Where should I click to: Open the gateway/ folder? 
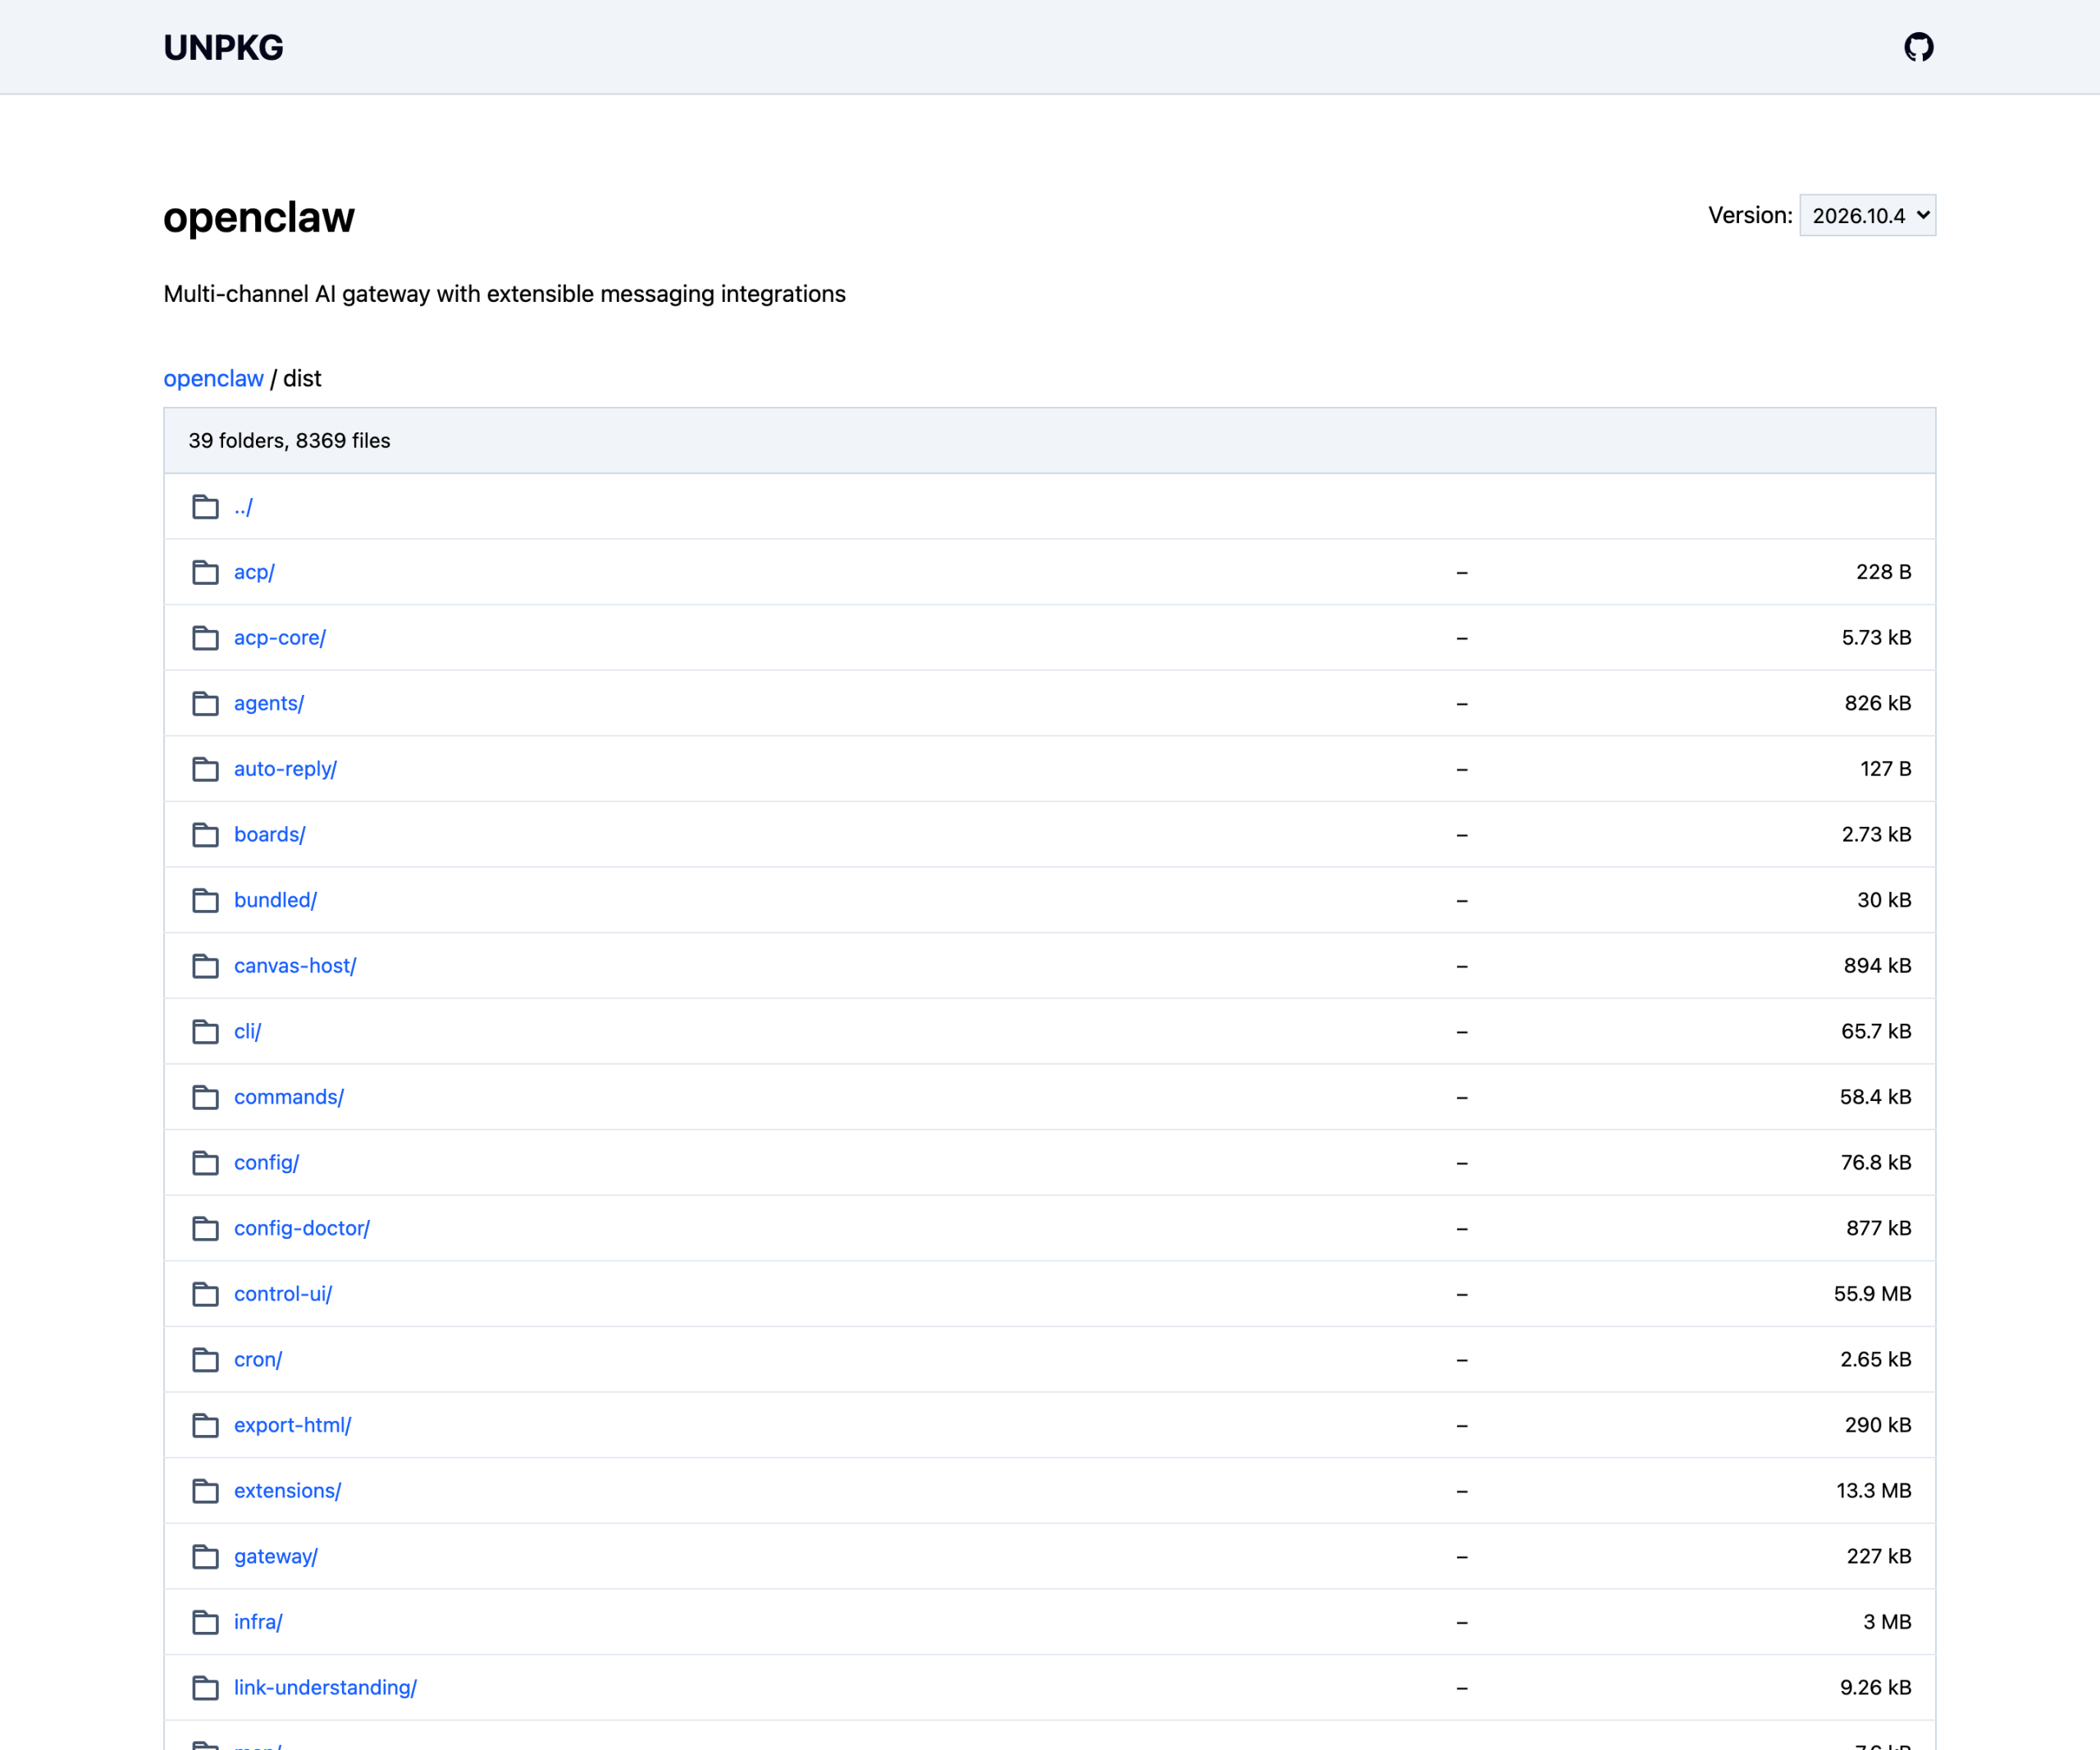click(x=276, y=1556)
